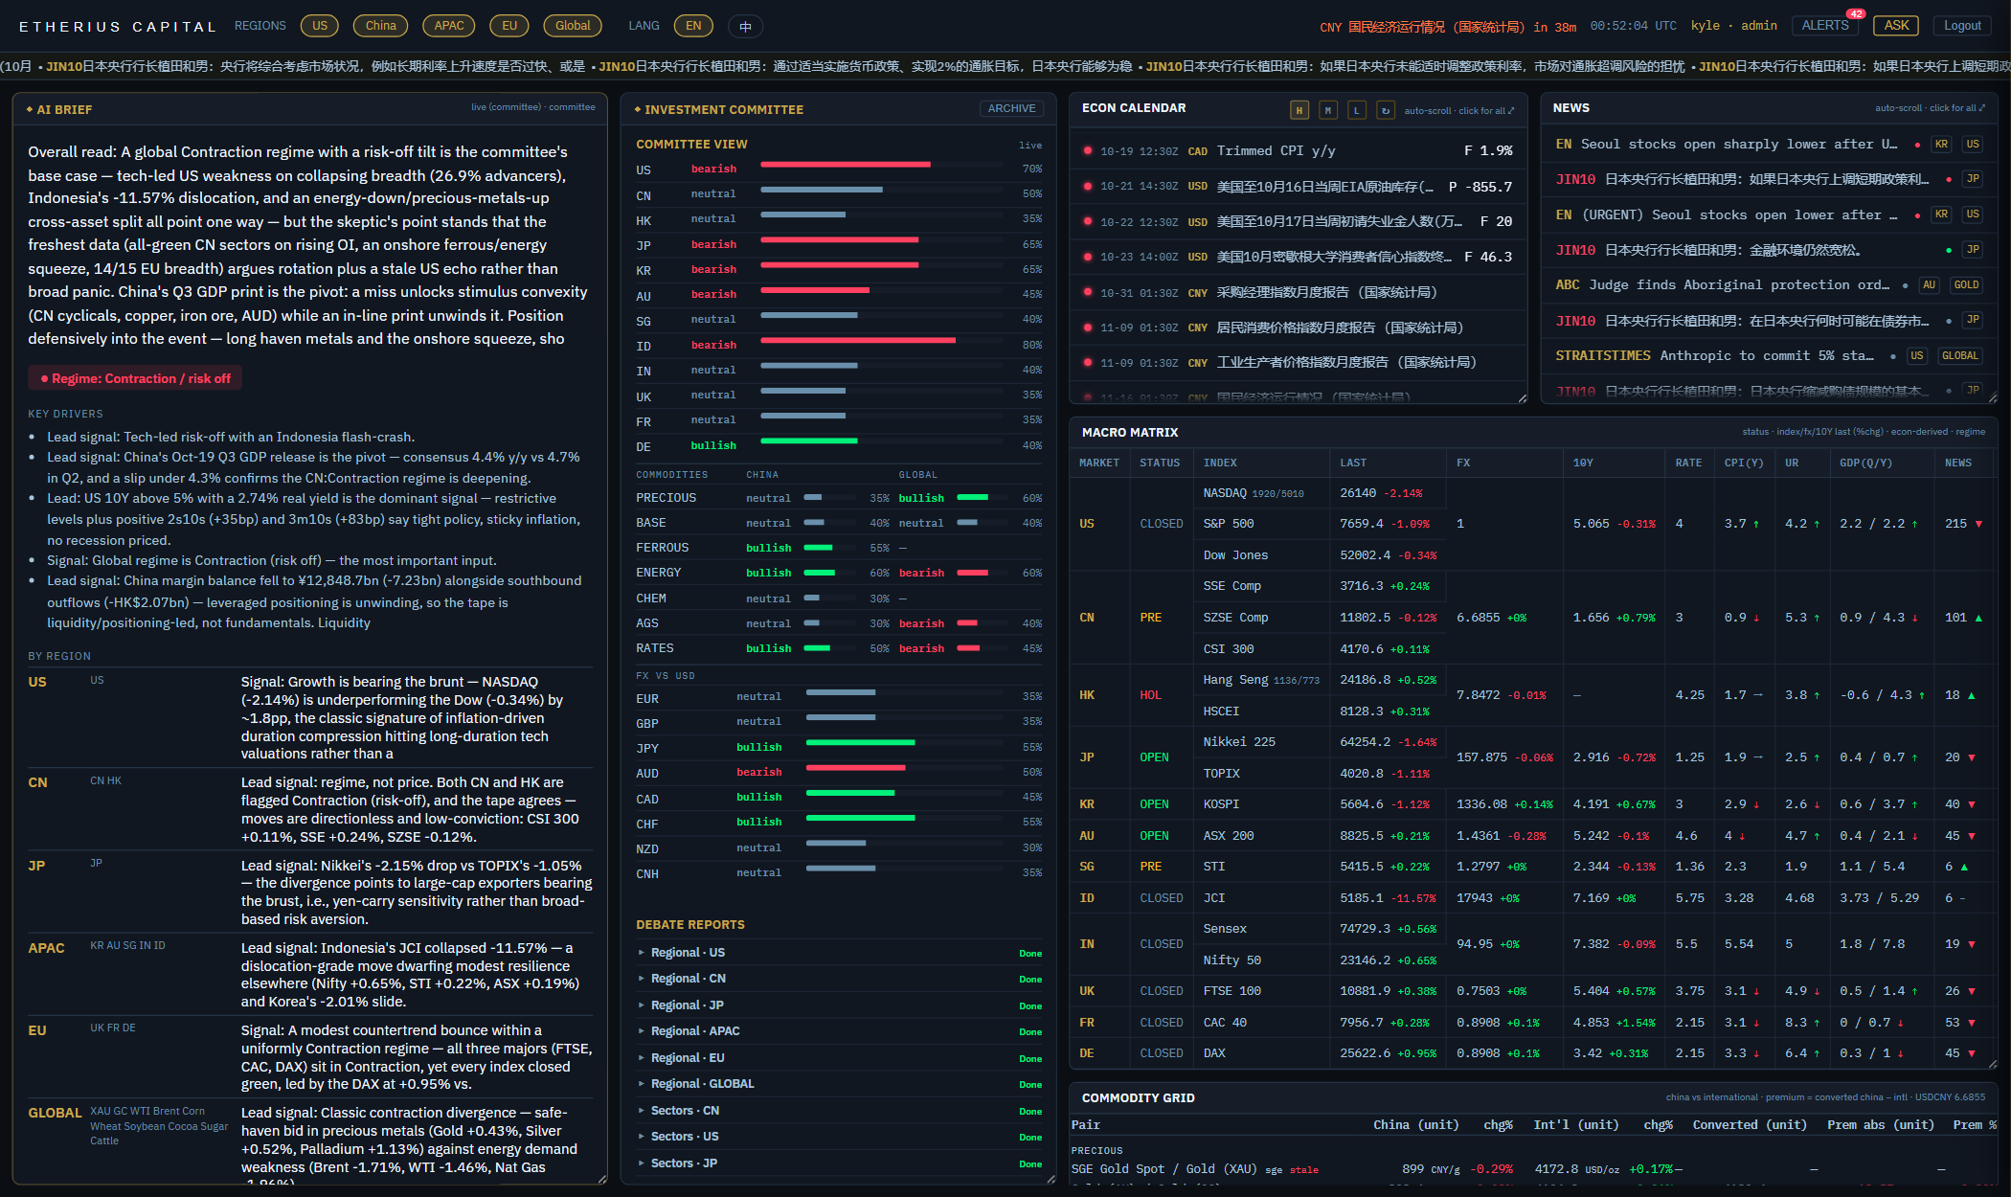Screen dimensions: 2011x1197
Task: Expand the Regional · US debate report
Action: point(840,953)
